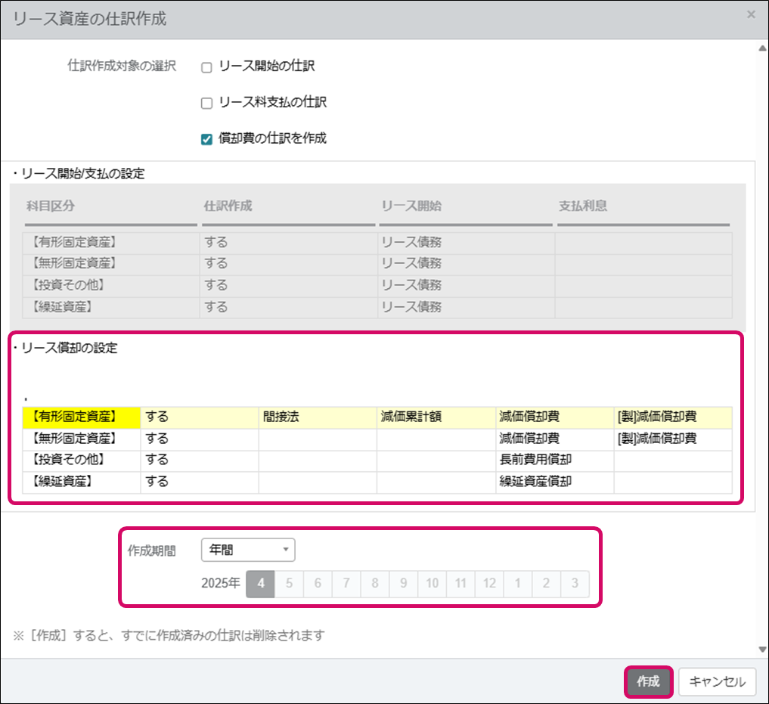The image size is (769, 704).
Task: Click the scrollbar up arrow
Action: [x=761, y=48]
